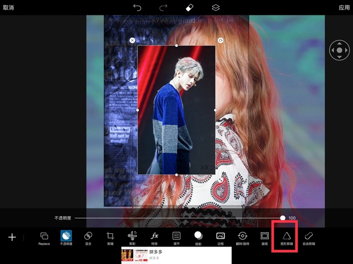Click the plus button to add content
This screenshot has width=353, height=264.
[x=12, y=237]
